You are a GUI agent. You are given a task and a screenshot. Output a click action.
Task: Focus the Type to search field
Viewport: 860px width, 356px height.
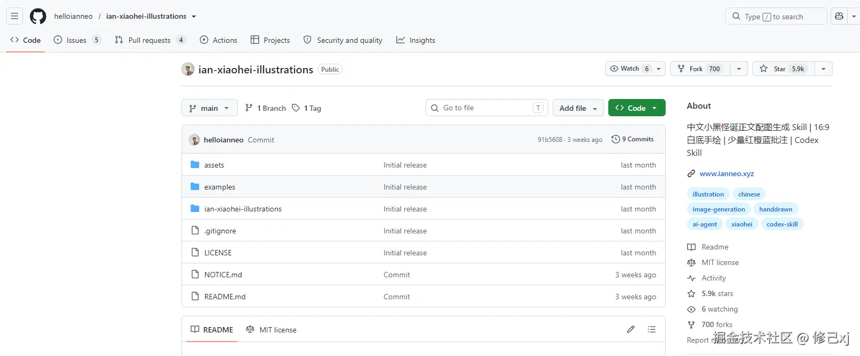pos(776,16)
